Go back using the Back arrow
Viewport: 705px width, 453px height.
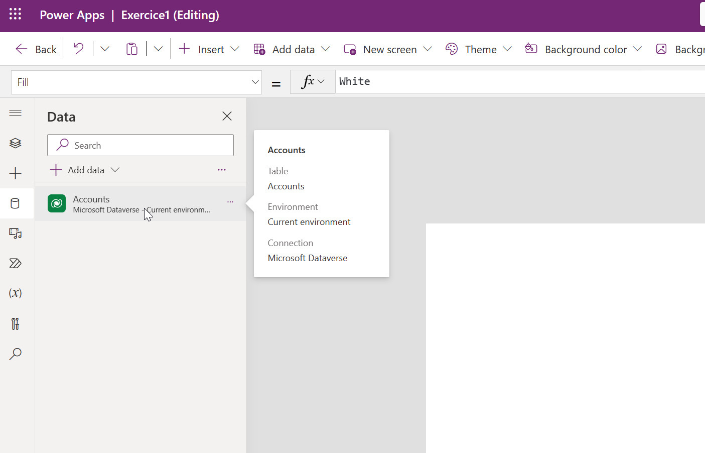click(36, 49)
